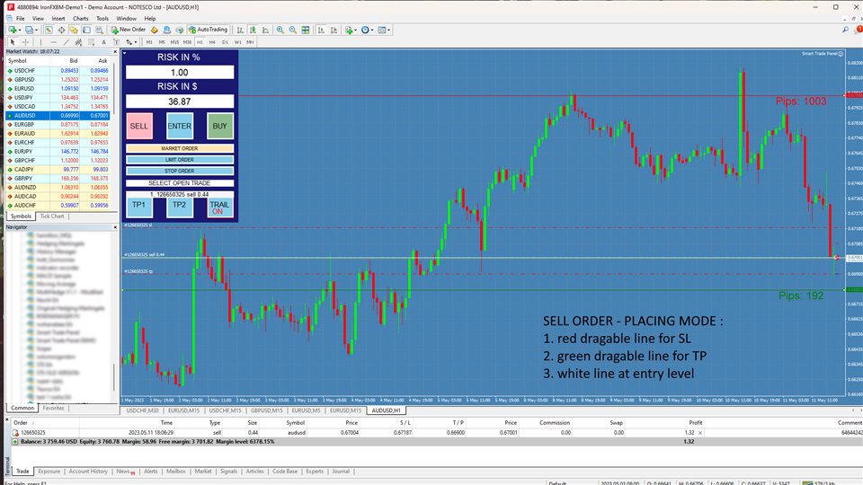Toggle the Data Window icon
The image size is (863, 485).
(x=61, y=30)
